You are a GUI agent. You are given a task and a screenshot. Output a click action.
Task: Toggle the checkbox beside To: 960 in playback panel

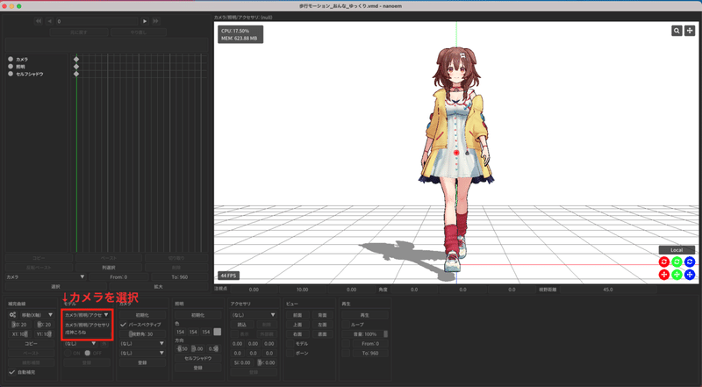[x=345, y=353]
